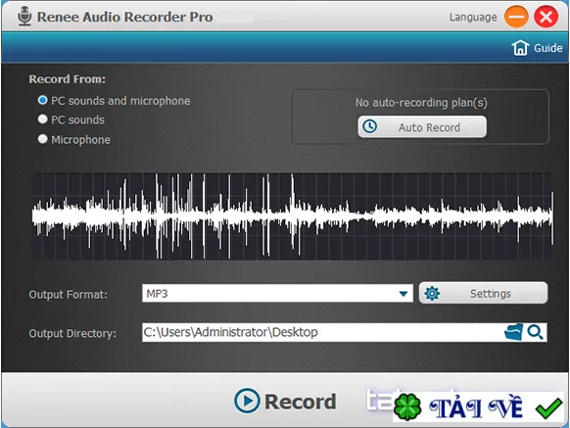
Task: Click the home icon beside Guide
Action: point(520,48)
